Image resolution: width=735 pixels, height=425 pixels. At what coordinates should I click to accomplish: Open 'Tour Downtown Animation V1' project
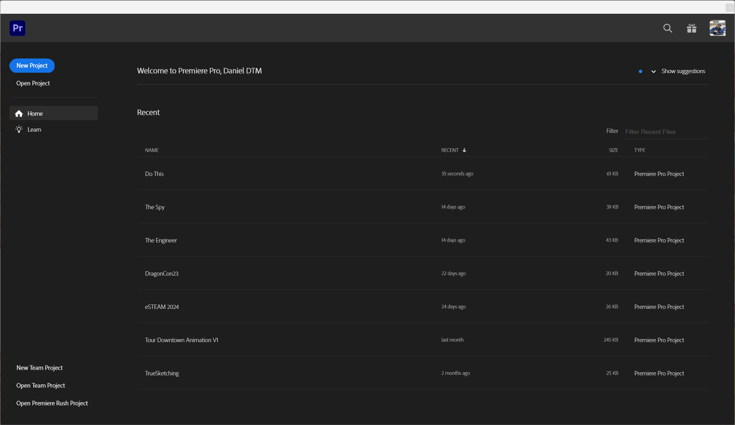point(422,340)
